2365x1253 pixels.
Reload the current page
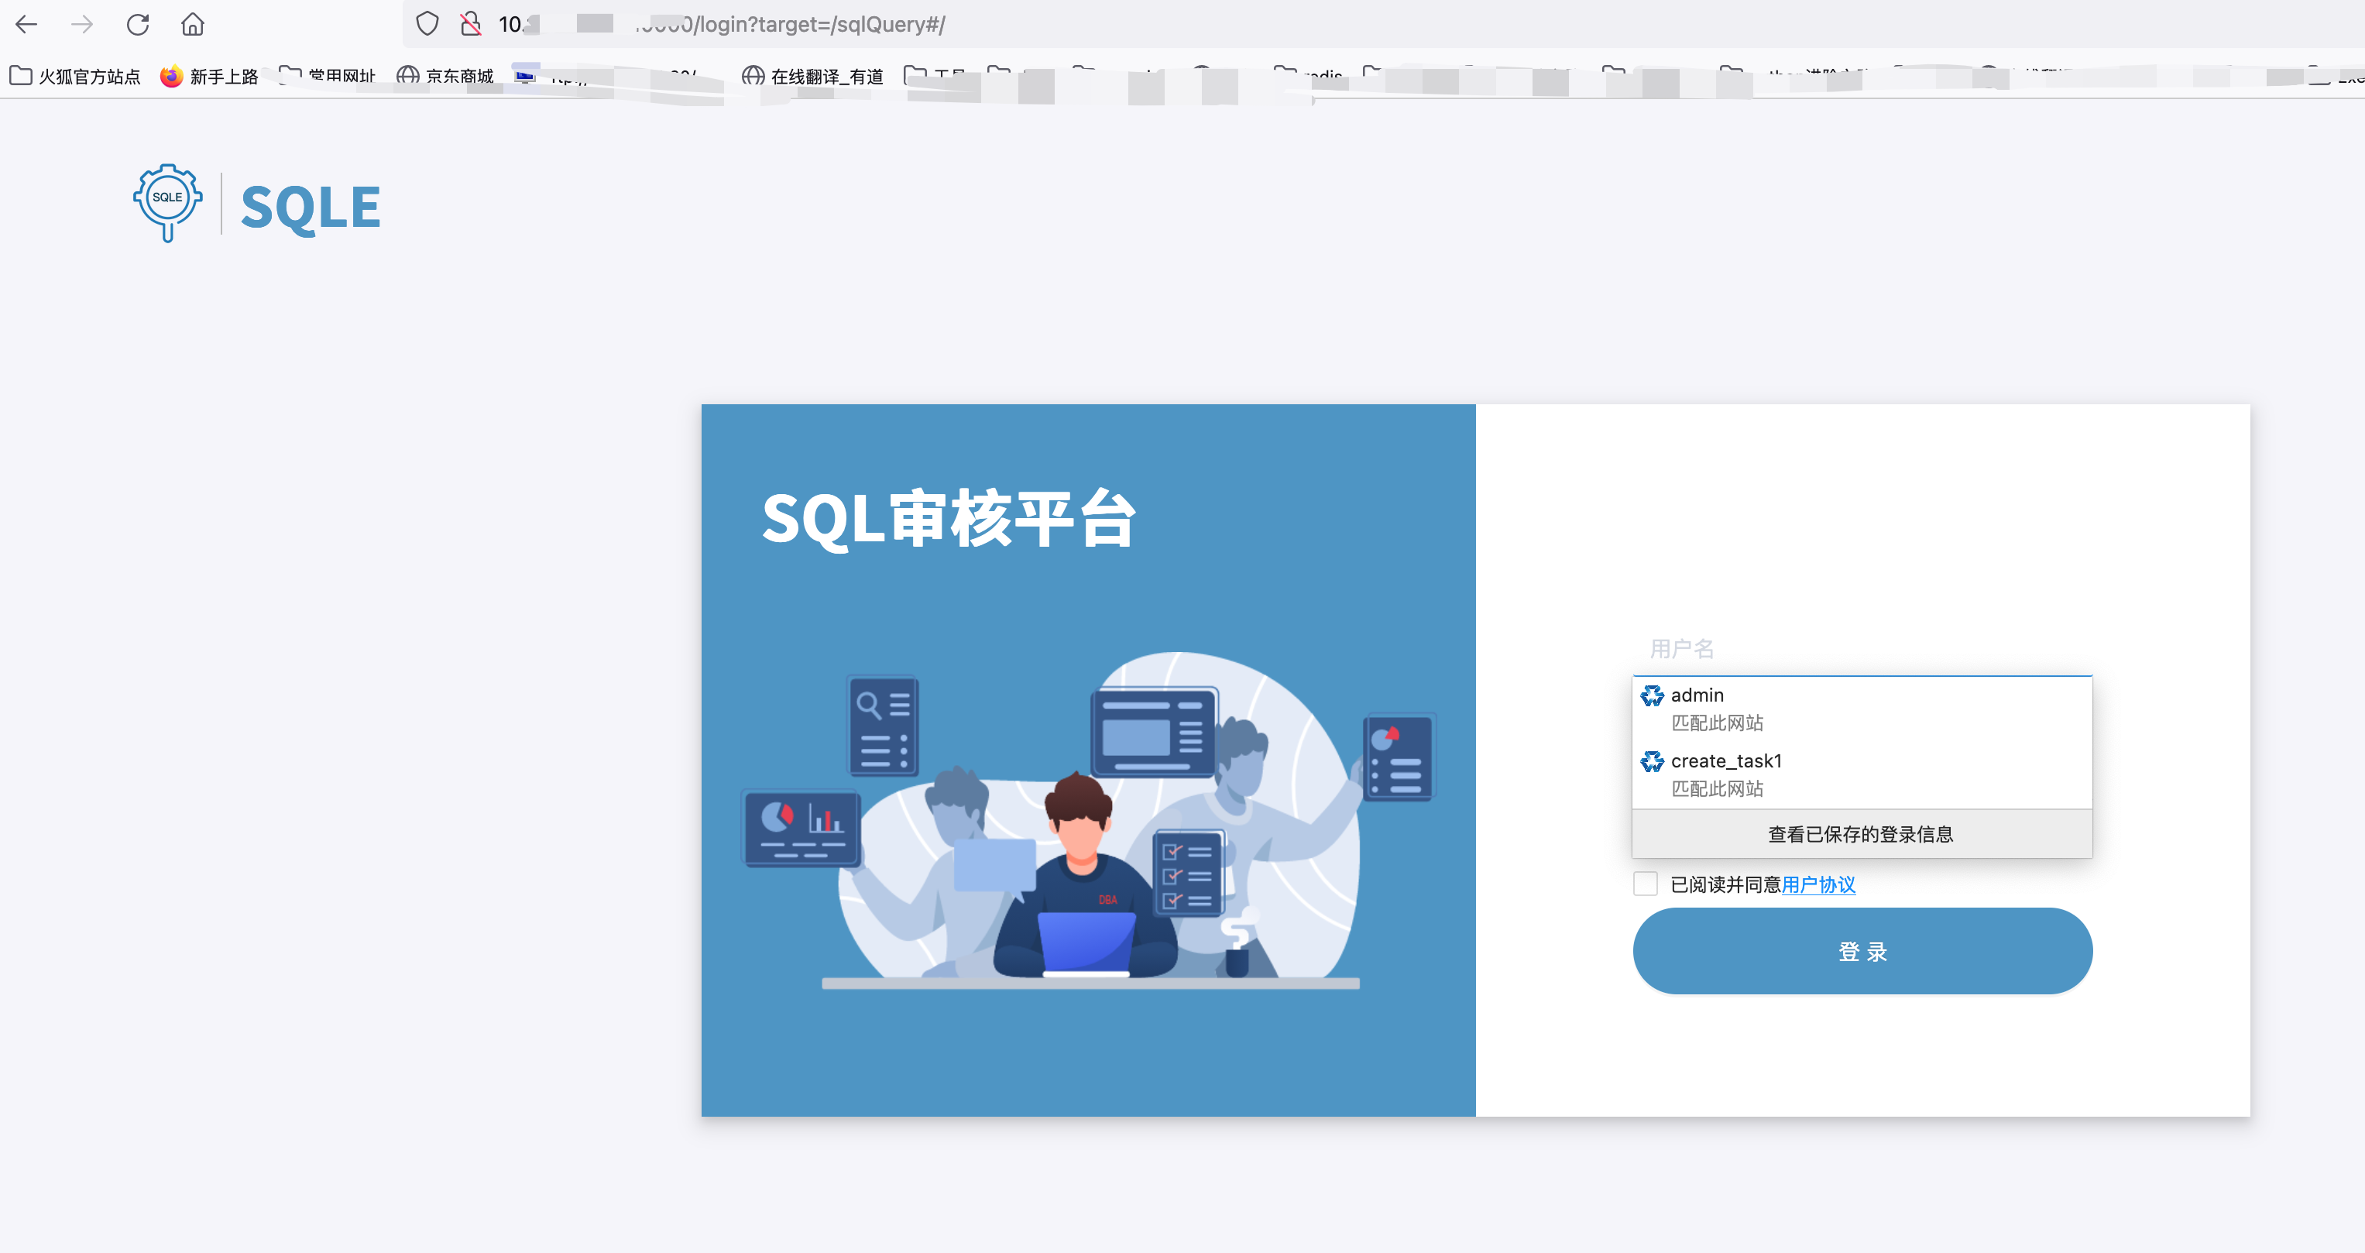[139, 25]
